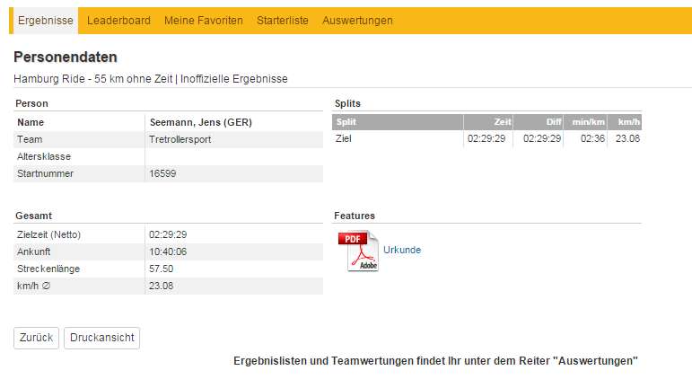
Task: Click the team name Tretrollersport
Action: 180,139
